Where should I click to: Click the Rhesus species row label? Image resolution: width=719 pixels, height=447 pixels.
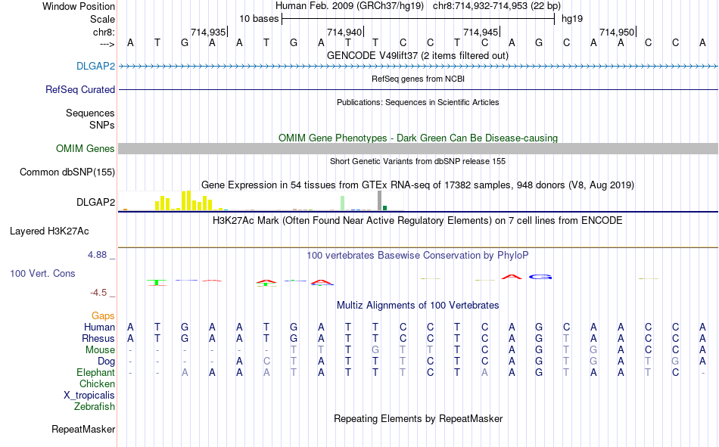[x=98, y=338]
